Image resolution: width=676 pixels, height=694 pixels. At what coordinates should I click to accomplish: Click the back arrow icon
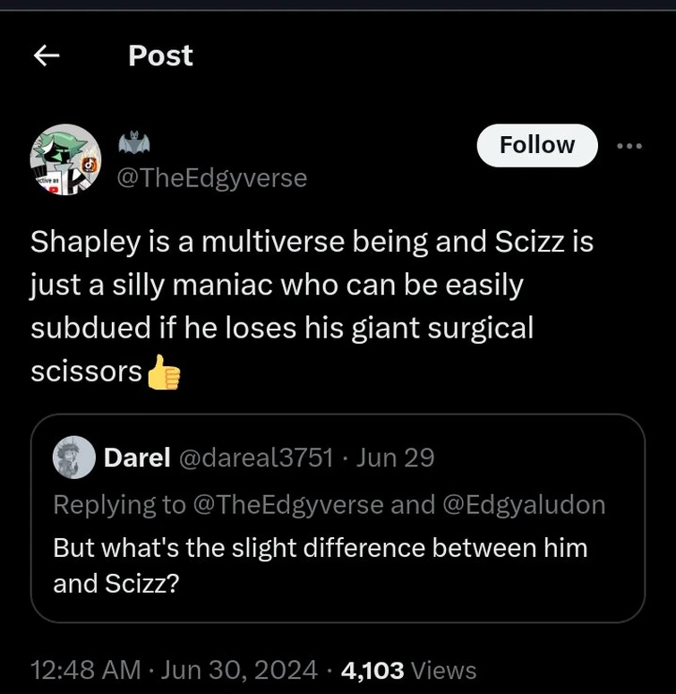pos(47,56)
